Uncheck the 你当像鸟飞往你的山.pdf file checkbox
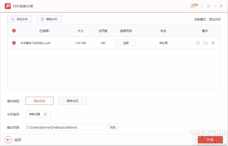 click(x=14, y=43)
